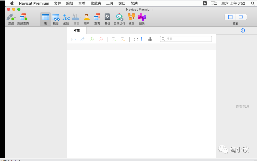Open the Apple menu
257x161 pixels.
12,3
